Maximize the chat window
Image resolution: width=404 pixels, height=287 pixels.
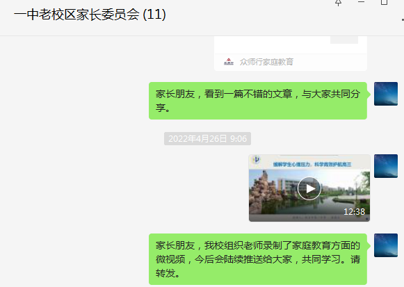(x=384, y=2)
